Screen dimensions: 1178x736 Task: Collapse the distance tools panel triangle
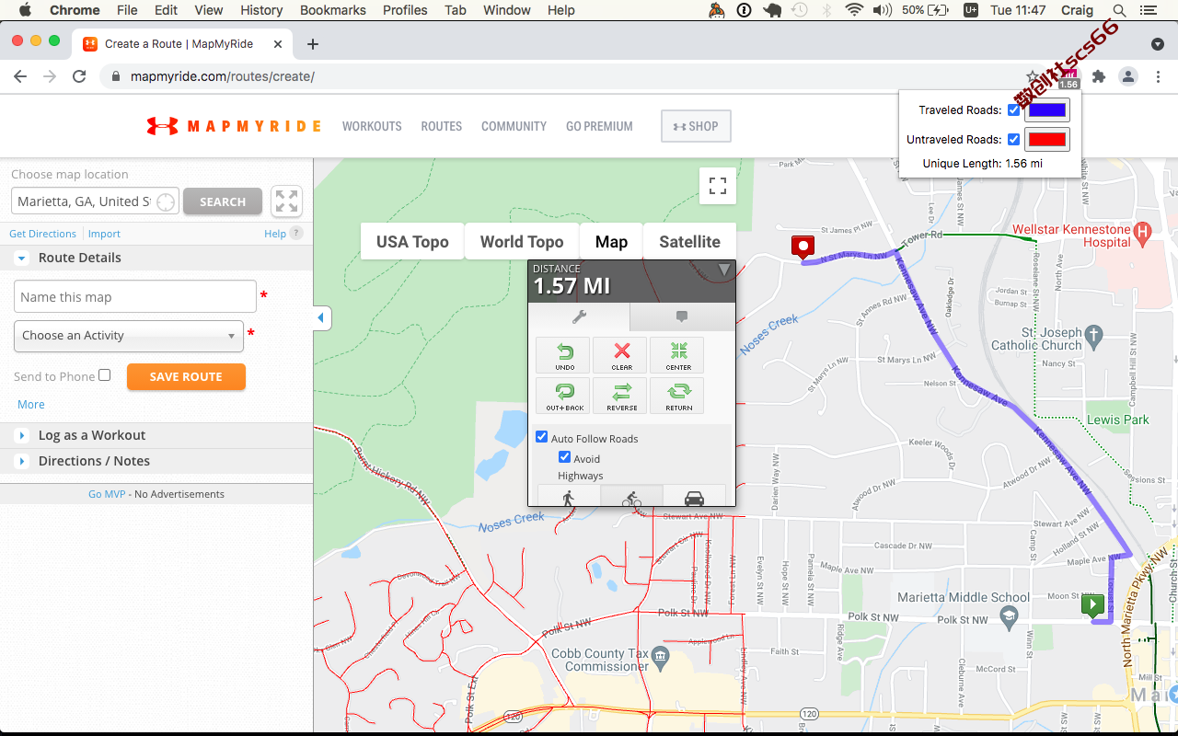(x=724, y=270)
